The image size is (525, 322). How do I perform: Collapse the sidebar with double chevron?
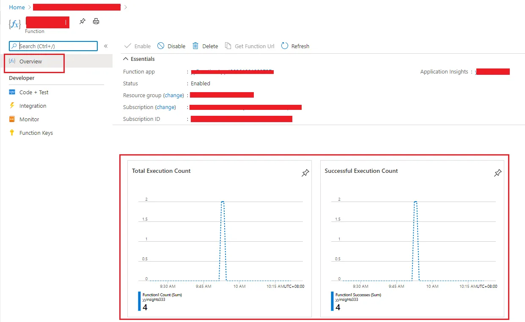pos(106,46)
